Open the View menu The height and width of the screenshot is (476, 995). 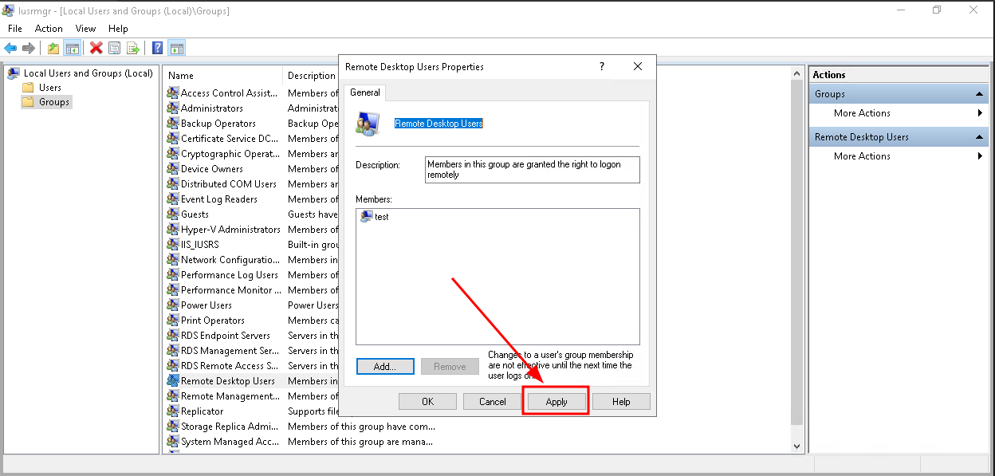tap(85, 29)
